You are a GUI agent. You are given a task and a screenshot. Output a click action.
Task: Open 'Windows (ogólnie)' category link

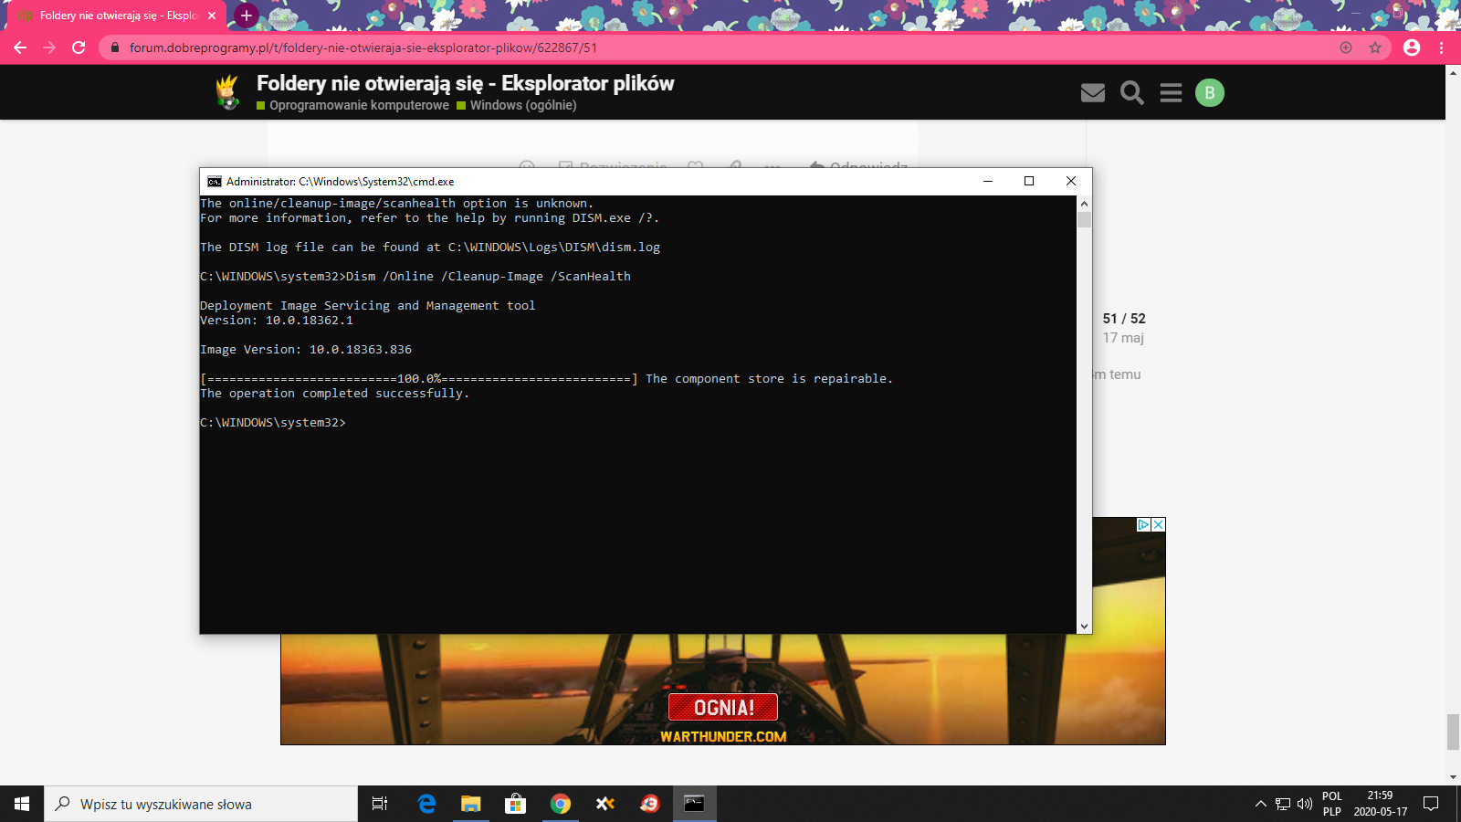tap(522, 105)
